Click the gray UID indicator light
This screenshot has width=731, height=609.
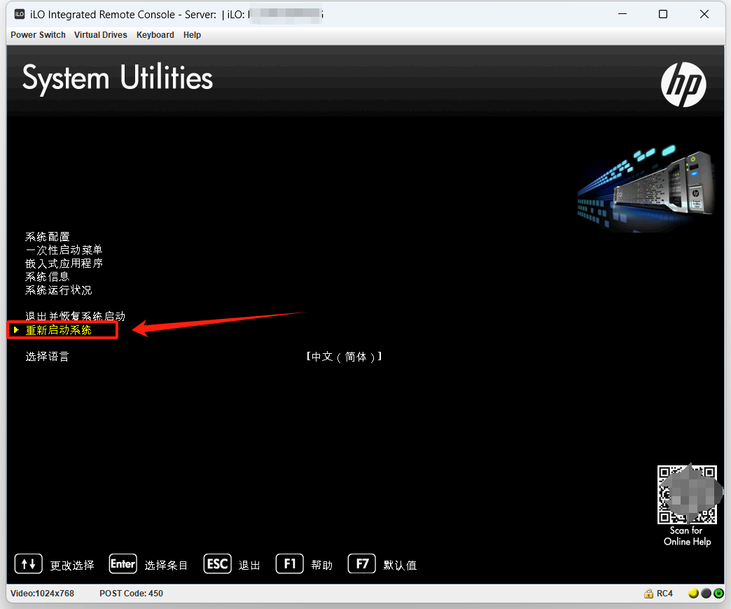[x=706, y=594]
